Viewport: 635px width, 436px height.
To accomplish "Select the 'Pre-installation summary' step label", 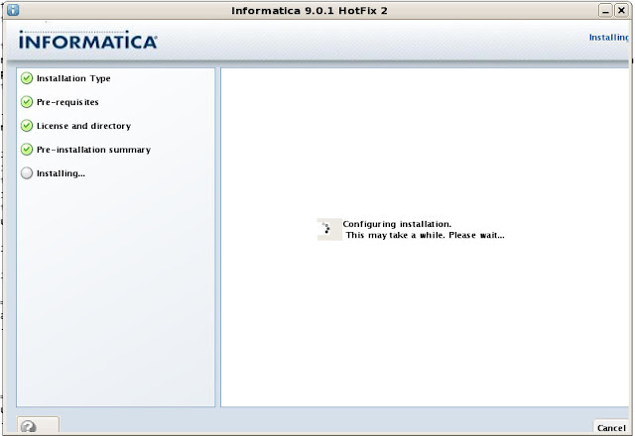I will [x=93, y=150].
